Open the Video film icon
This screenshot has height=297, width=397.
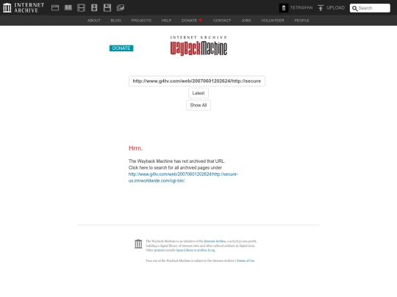coord(82,8)
